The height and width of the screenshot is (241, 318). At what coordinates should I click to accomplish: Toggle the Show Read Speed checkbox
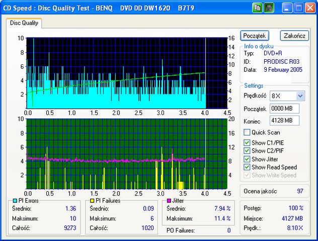point(247,167)
